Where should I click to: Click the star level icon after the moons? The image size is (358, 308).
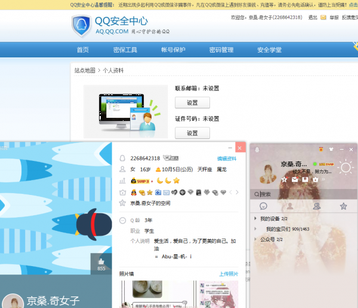click(x=176, y=181)
